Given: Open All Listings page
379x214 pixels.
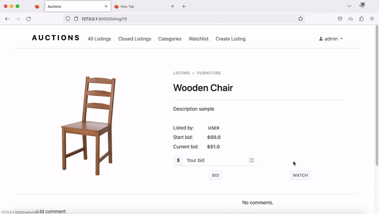Looking at the screenshot, I should click(99, 39).
